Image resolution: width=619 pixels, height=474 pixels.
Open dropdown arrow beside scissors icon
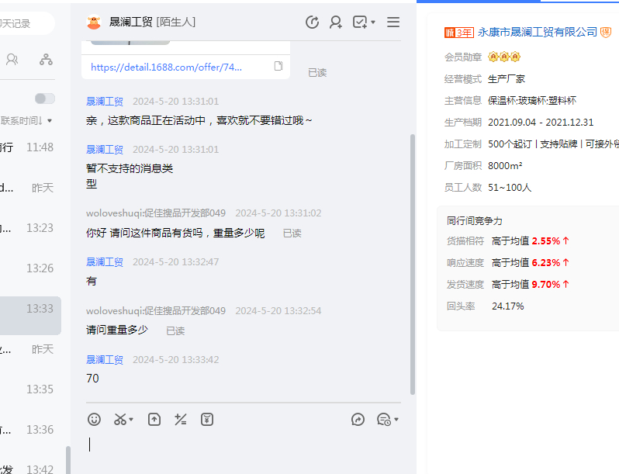click(131, 420)
